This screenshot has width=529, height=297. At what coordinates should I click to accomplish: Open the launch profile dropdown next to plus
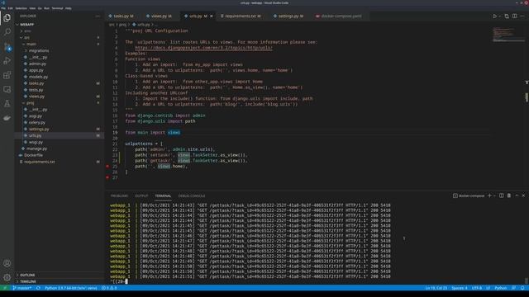pyautogui.click(x=494, y=196)
